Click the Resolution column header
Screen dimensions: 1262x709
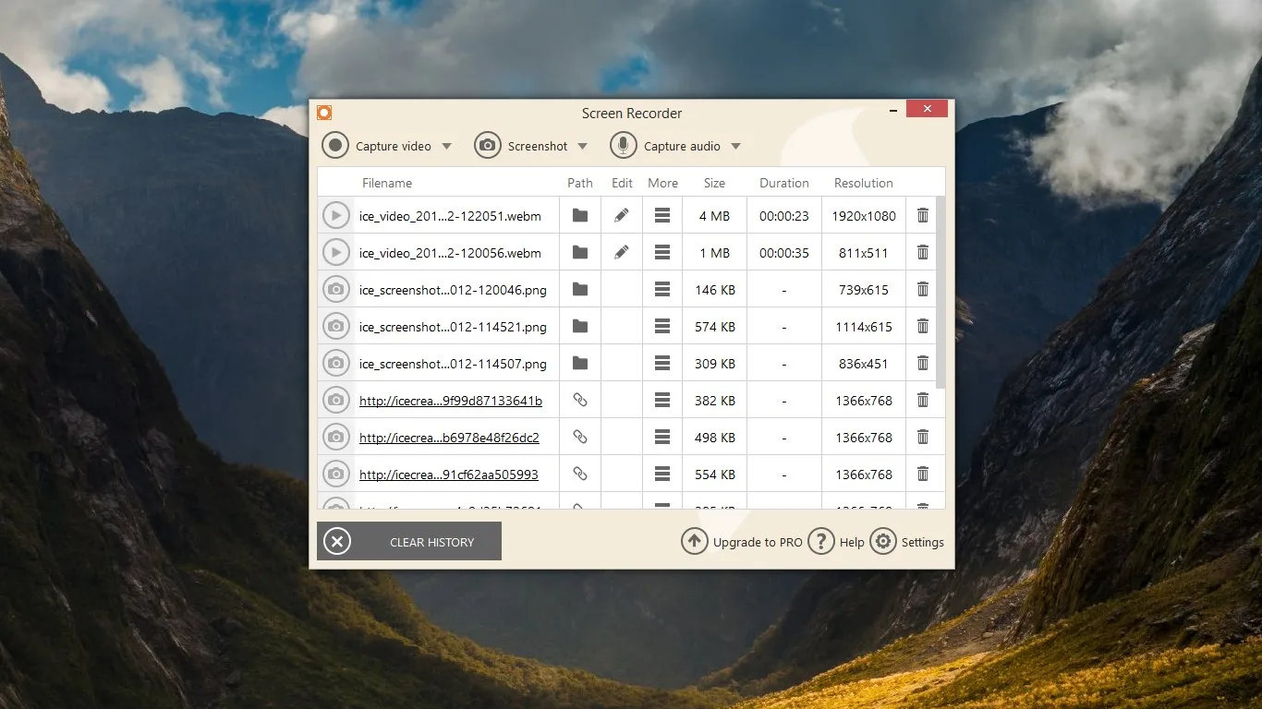(864, 183)
